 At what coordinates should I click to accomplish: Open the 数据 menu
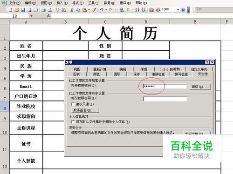[x=110, y=3]
